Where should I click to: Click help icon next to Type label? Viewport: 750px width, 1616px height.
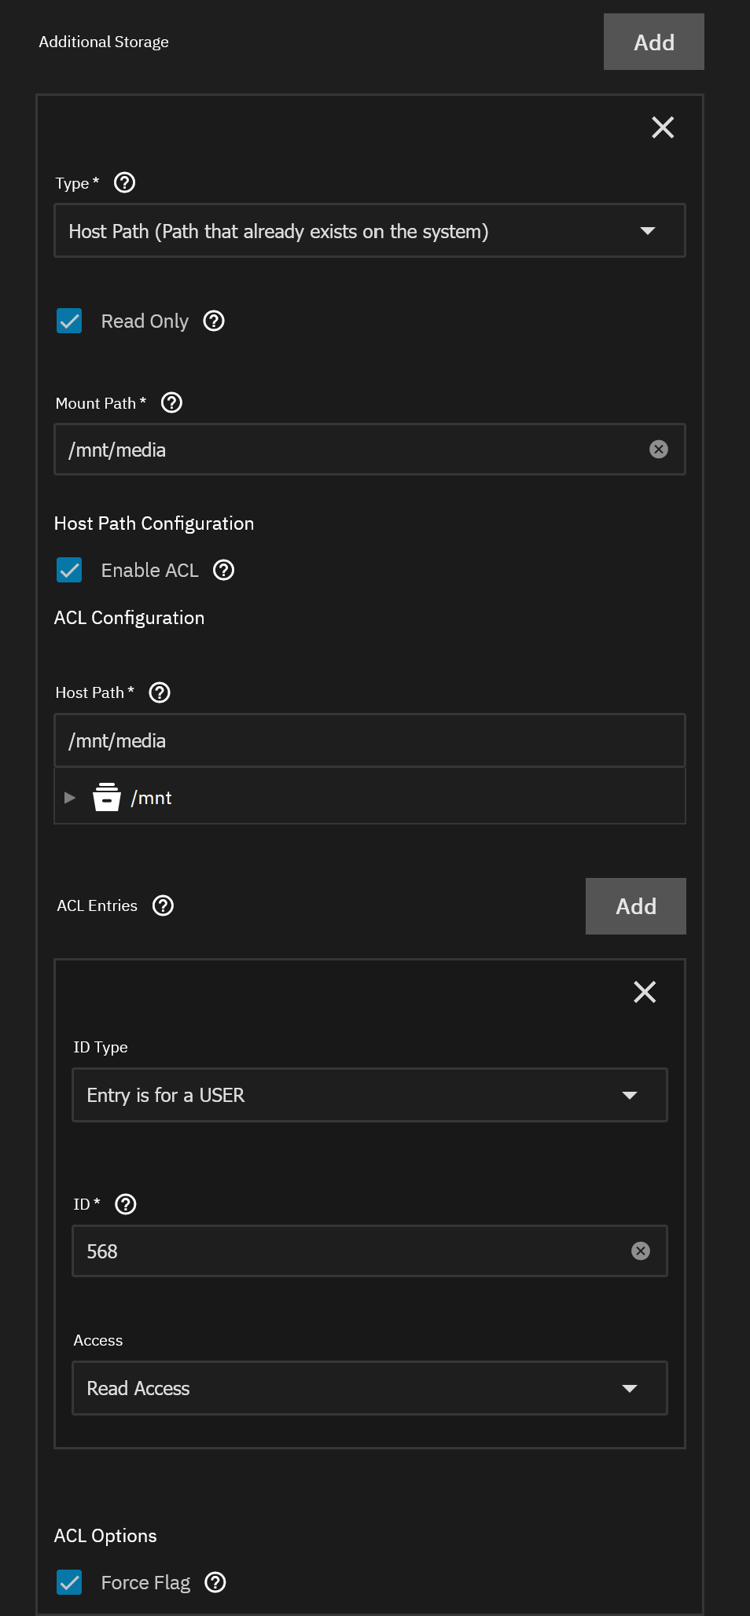(124, 183)
